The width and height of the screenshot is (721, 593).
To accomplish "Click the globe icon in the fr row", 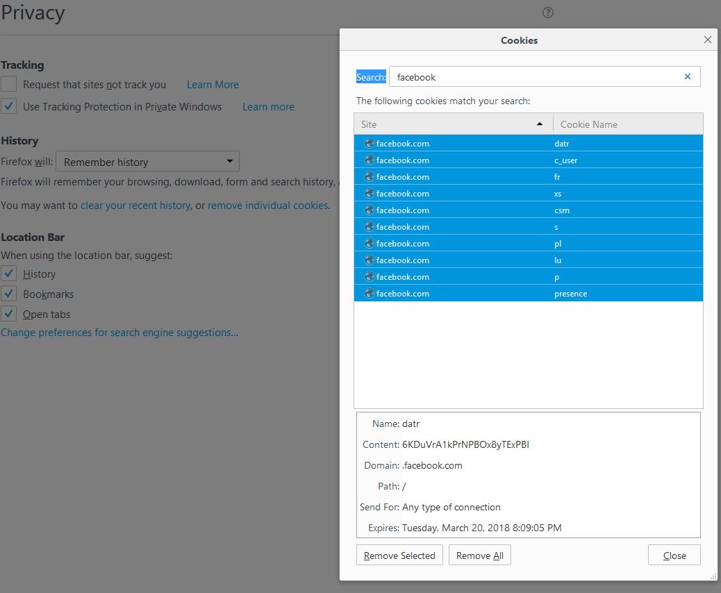I will coord(369,176).
